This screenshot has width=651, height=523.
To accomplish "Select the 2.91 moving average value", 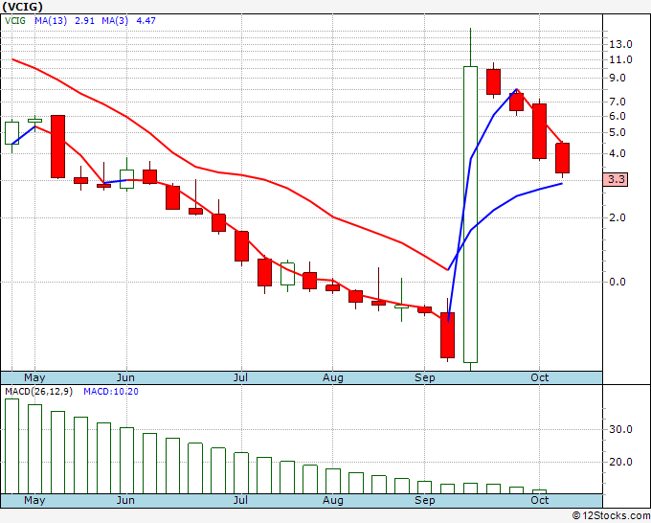I will click(84, 21).
